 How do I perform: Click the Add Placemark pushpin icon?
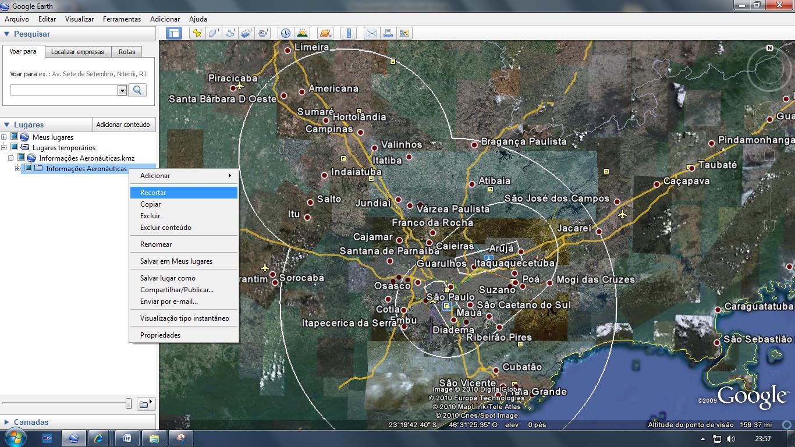tap(197, 33)
